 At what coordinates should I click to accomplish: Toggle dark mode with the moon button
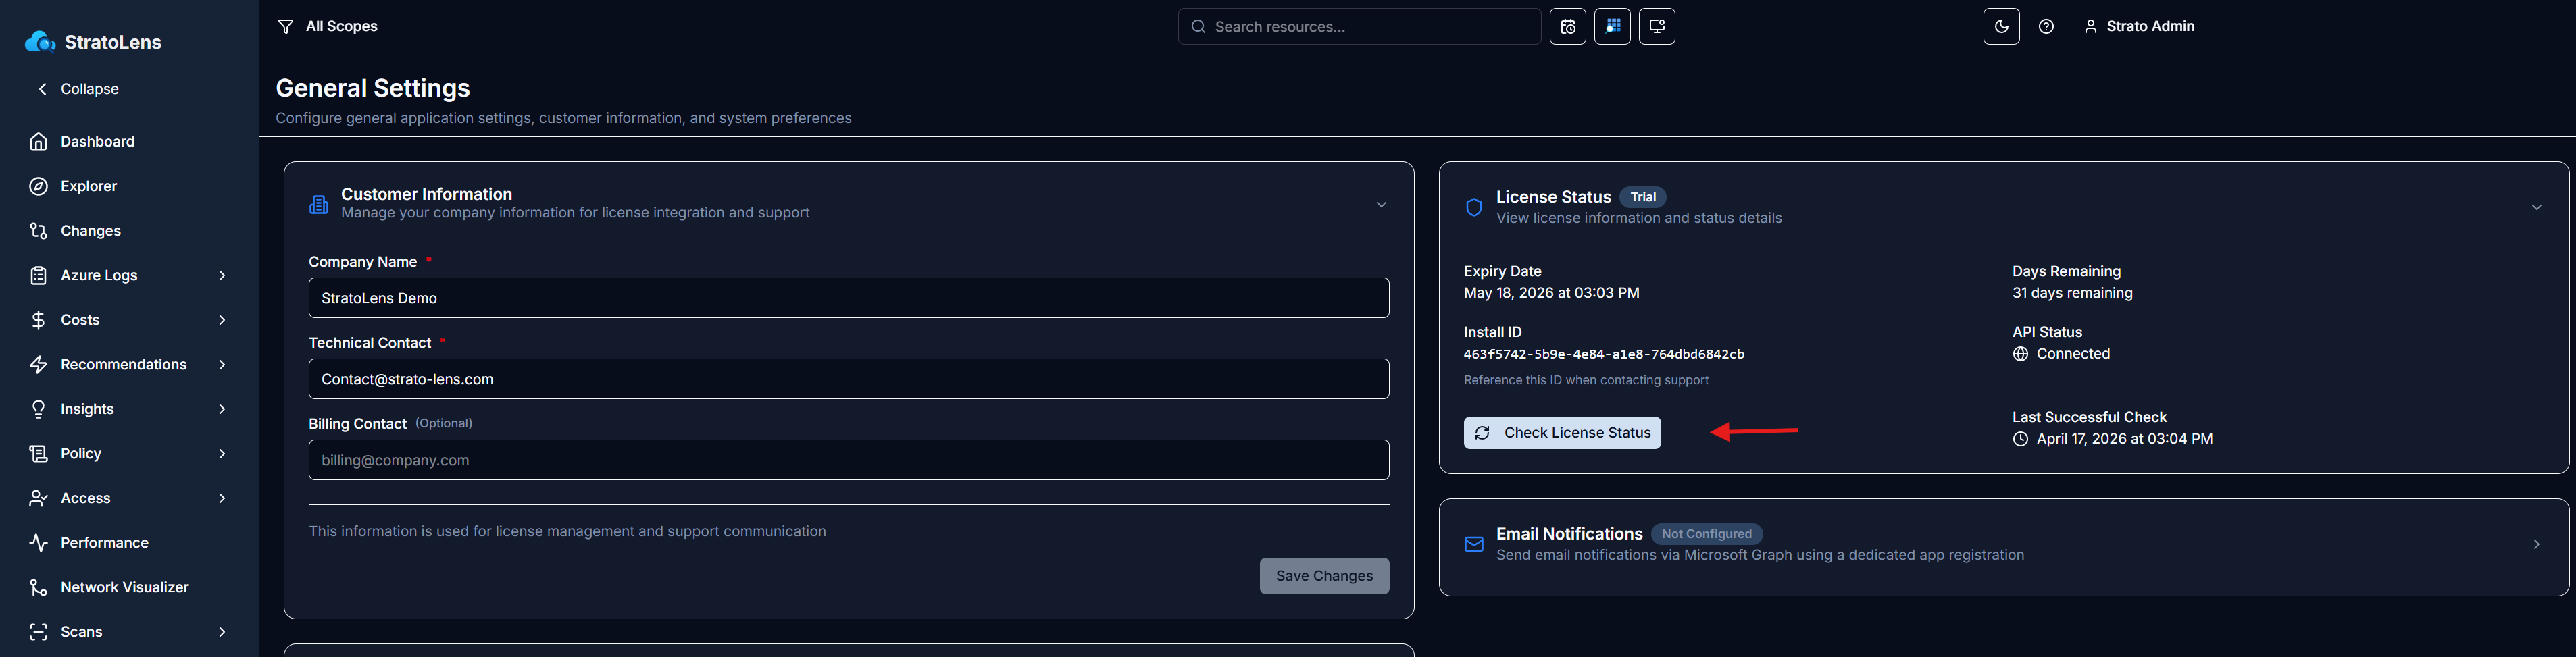point(2001,27)
